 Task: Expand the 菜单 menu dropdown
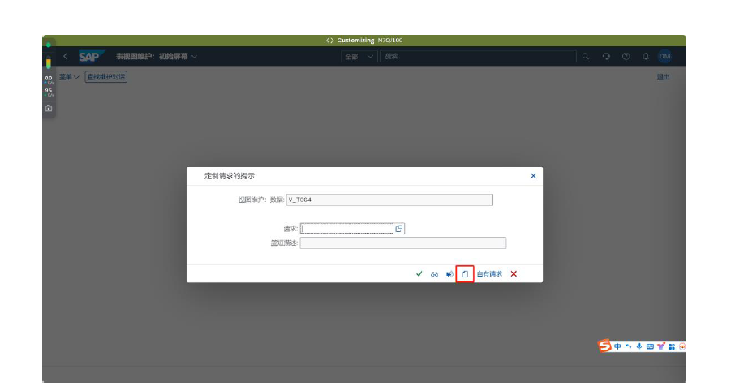(x=69, y=77)
